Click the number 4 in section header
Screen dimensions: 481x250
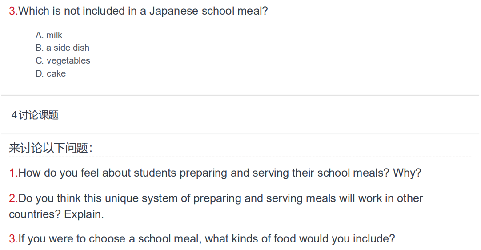(x=14, y=115)
